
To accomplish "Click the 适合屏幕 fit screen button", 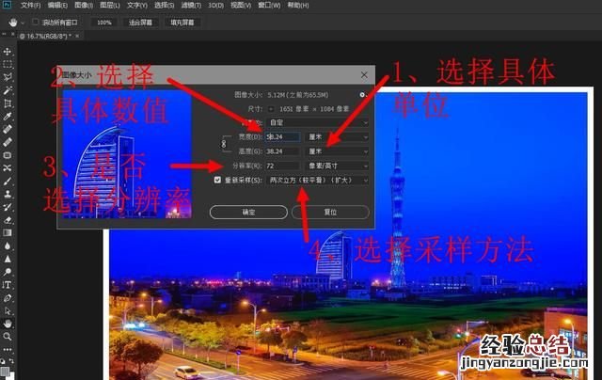I will coord(140,23).
